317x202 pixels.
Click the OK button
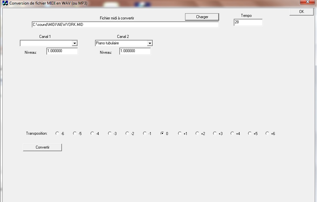[x=301, y=12]
